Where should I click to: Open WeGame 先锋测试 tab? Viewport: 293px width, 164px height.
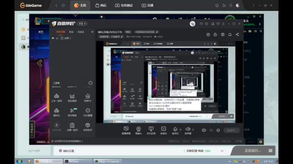pos(124,5)
